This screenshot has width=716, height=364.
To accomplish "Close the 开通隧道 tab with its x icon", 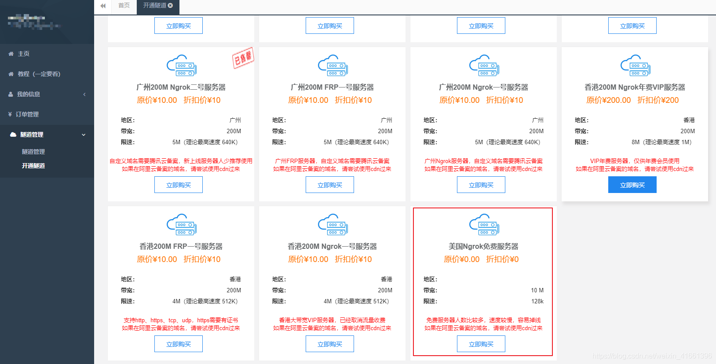I will tap(170, 5).
